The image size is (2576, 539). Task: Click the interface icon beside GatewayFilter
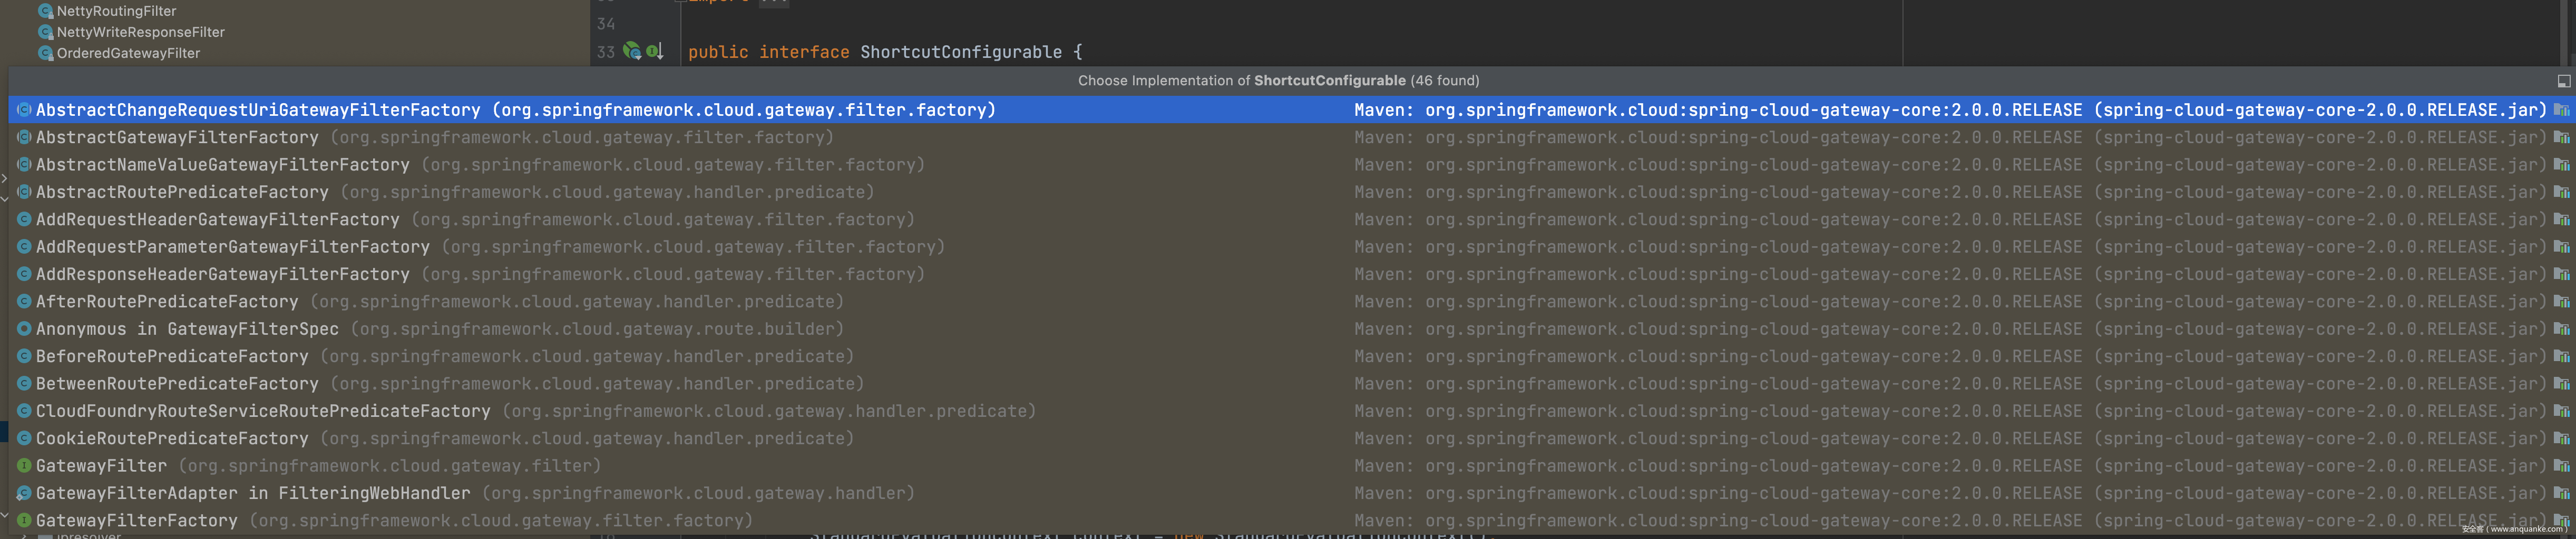(24, 465)
